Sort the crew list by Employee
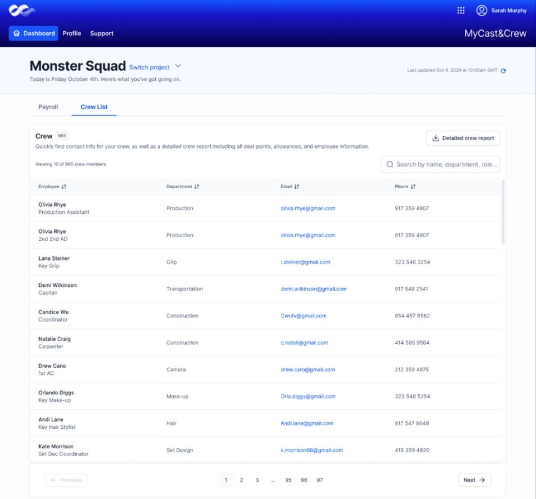 click(x=52, y=187)
